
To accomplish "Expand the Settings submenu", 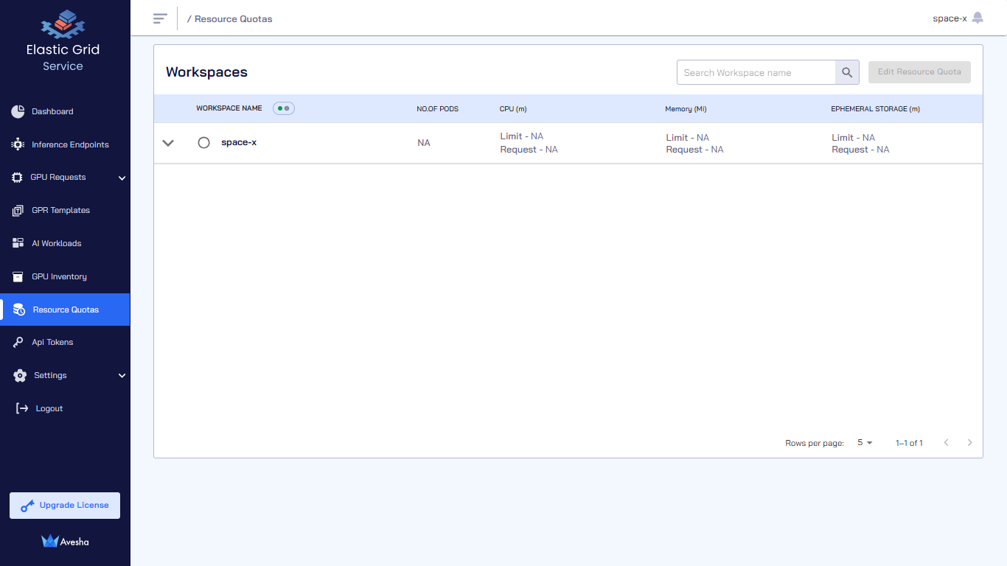I will 122,376.
